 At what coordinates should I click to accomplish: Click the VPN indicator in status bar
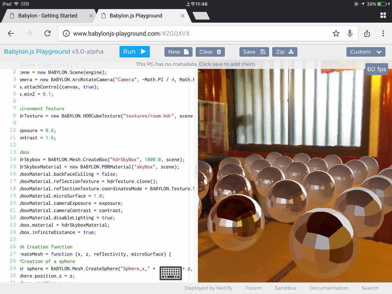tap(25, 4)
